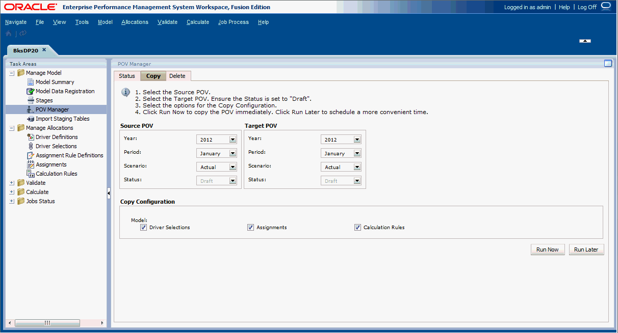Open the File menu
The width and height of the screenshot is (618, 333).
40,22
